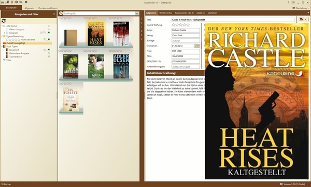Jump to letter K in alphabet index
This screenshot has height=187, width=311.
click(x=142, y=31)
